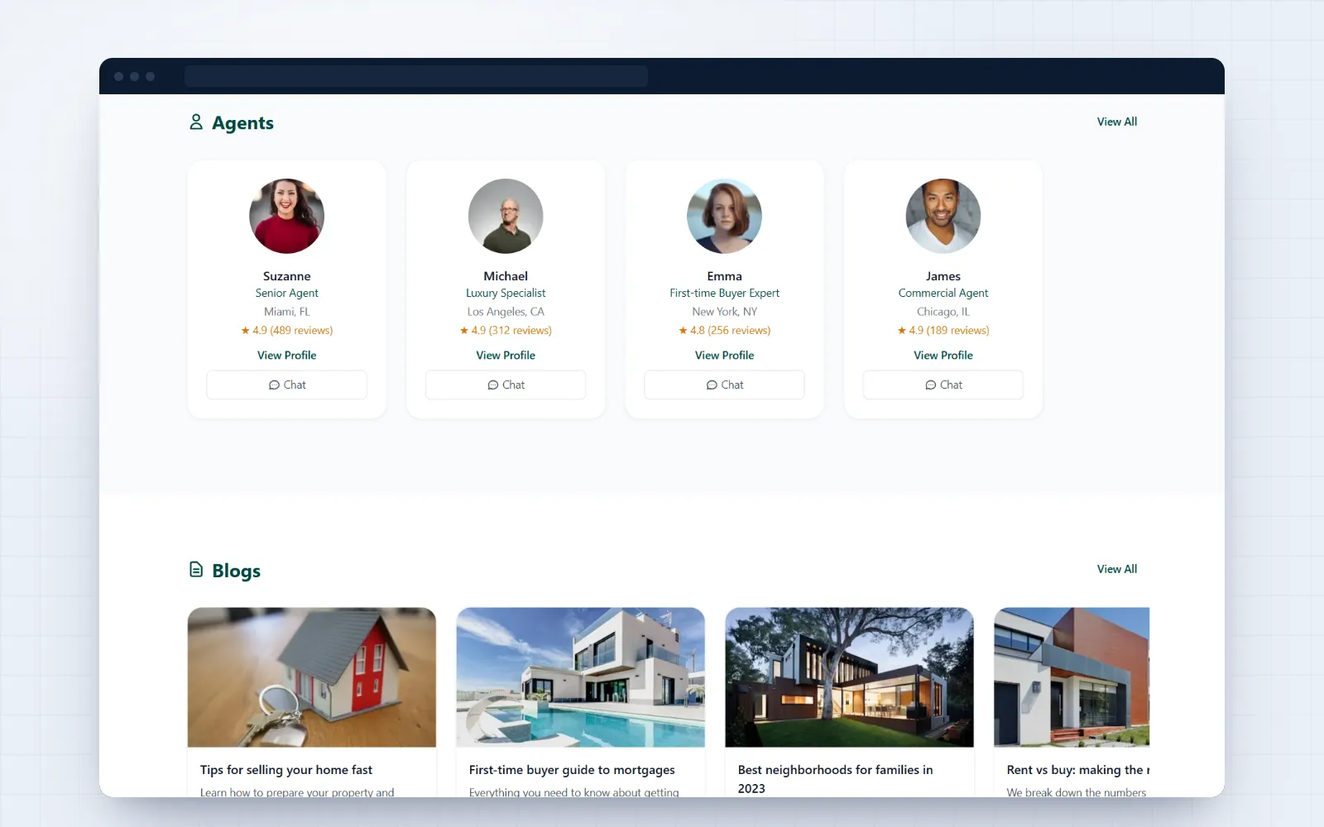Viewport: 1324px width, 827px height.
Task: Click 'Luxury Specialist' title text
Action: 506,293
